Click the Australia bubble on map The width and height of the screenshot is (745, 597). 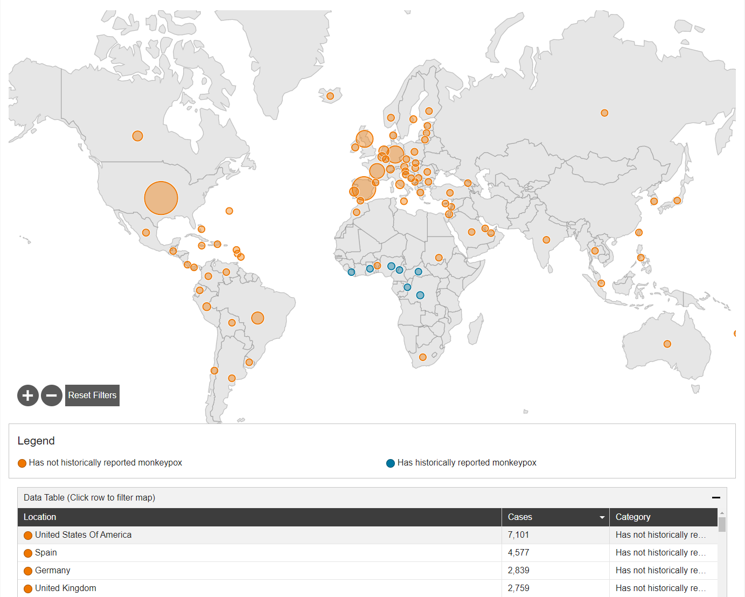(667, 344)
